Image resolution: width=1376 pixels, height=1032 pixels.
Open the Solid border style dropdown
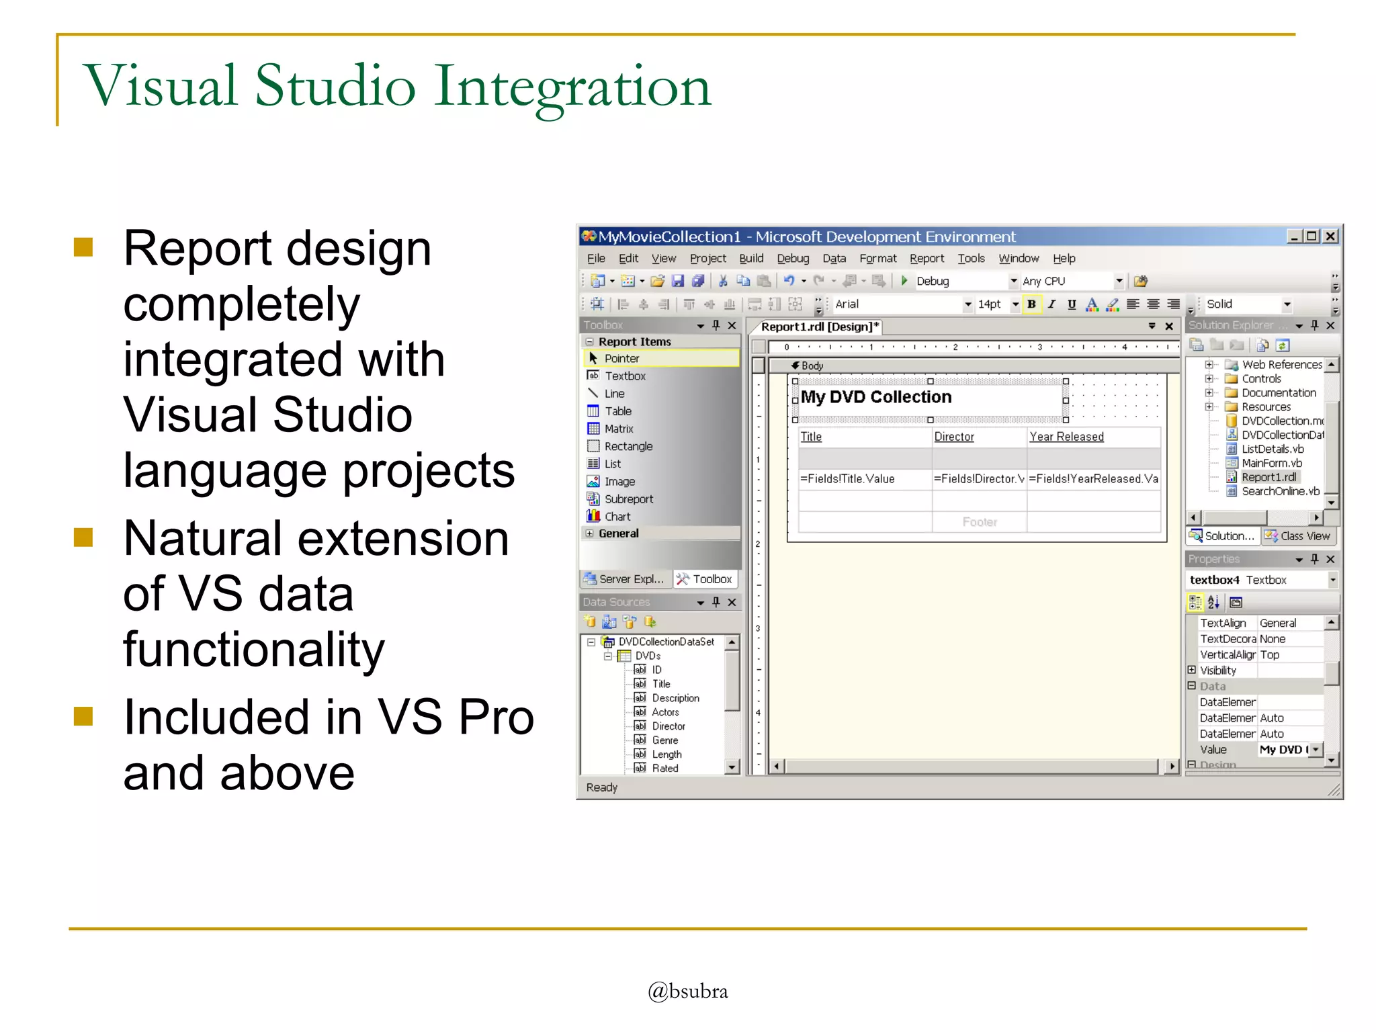[x=1287, y=304]
